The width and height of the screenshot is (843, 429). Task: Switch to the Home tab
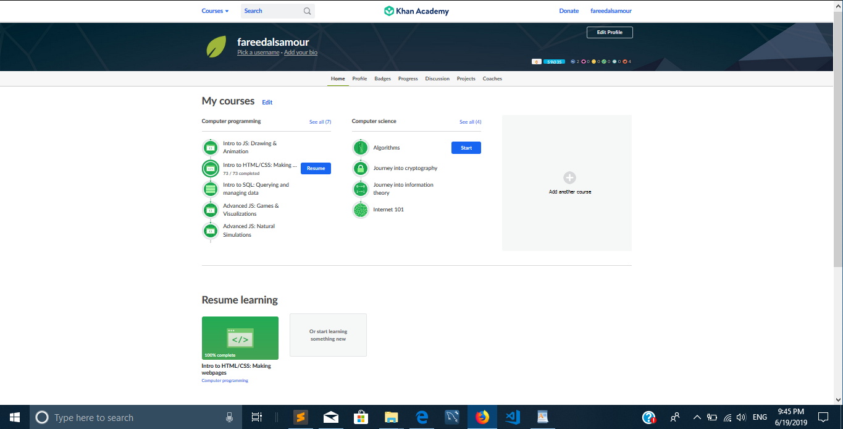pyautogui.click(x=338, y=79)
